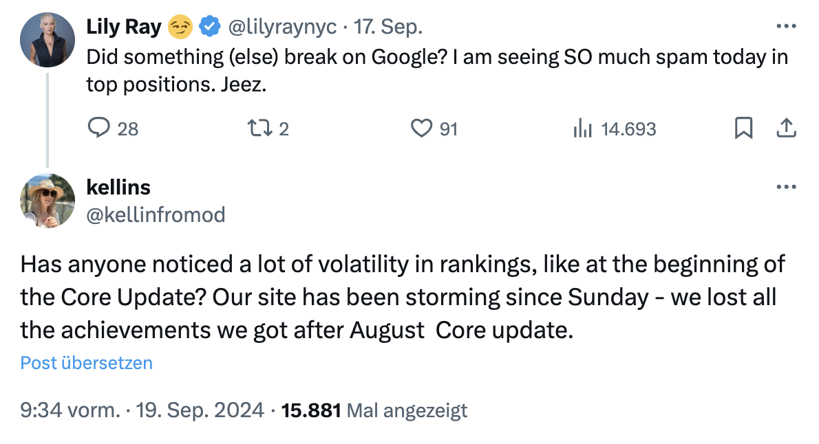Click Lily Ray's profile picture
This screenshot has height=444, width=819.
(x=47, y=39)
